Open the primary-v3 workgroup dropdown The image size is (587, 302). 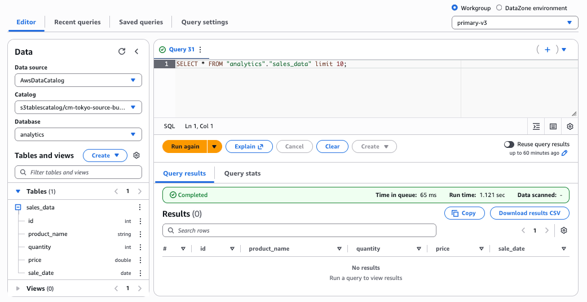[x=515, y=23]
